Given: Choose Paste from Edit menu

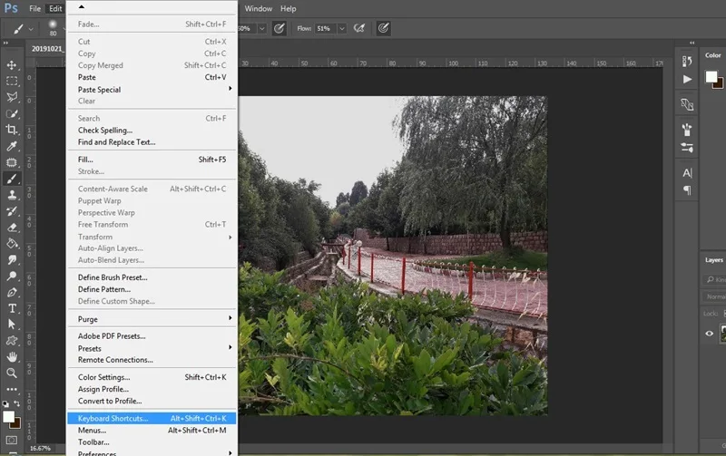Looking at the screenshot, I should [x=152, y=77].
